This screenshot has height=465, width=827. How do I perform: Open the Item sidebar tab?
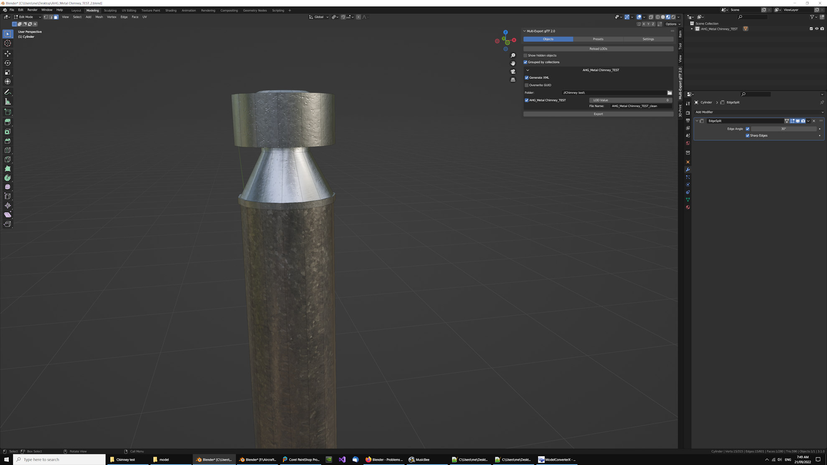click(x=680, y=34)
